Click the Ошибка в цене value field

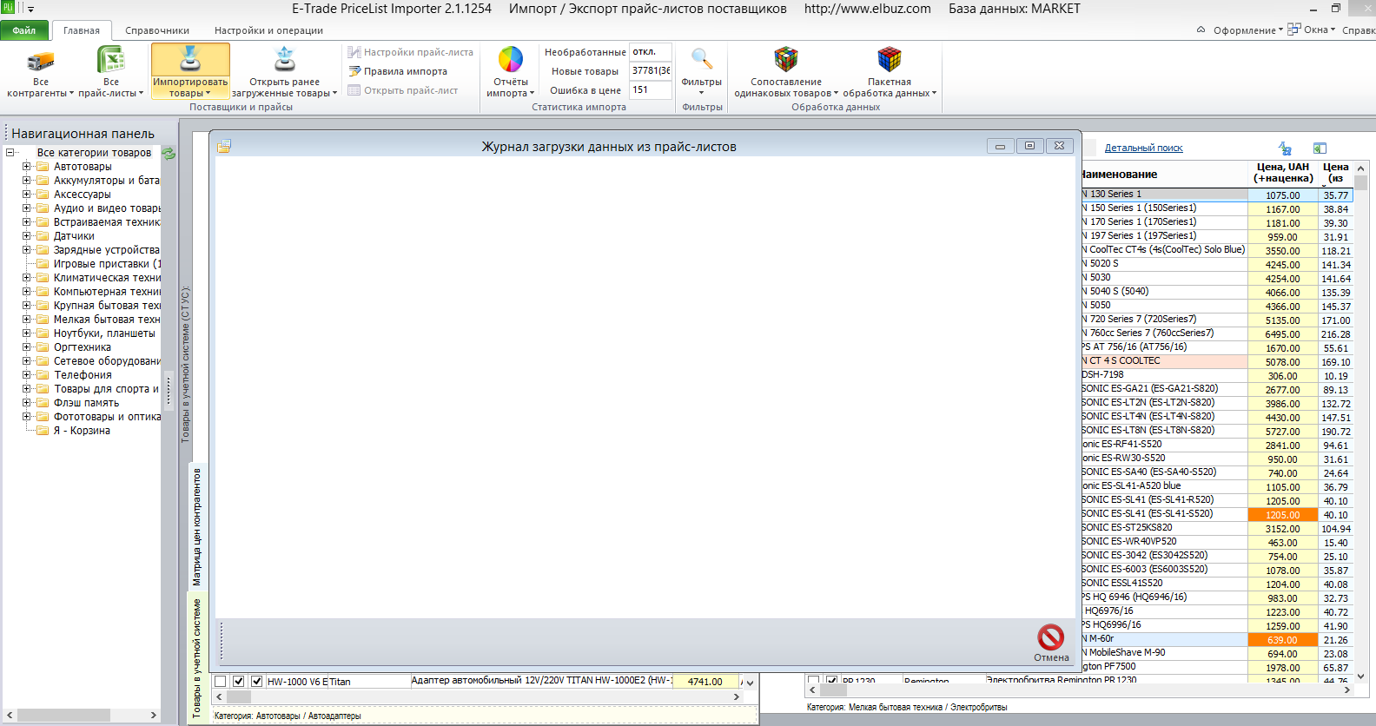(651, 90)
